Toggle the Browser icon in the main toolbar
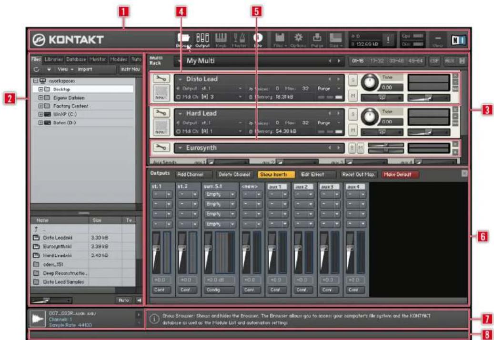The height and width of the screenshot is (340, 494). point(184,40)
